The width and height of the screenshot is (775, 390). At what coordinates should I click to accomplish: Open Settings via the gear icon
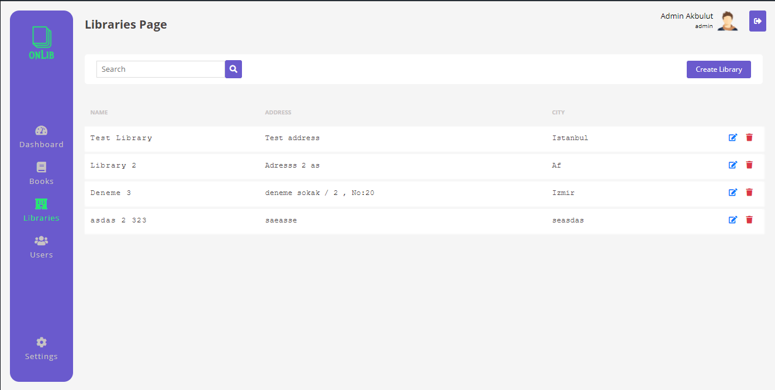pos(41,342)
